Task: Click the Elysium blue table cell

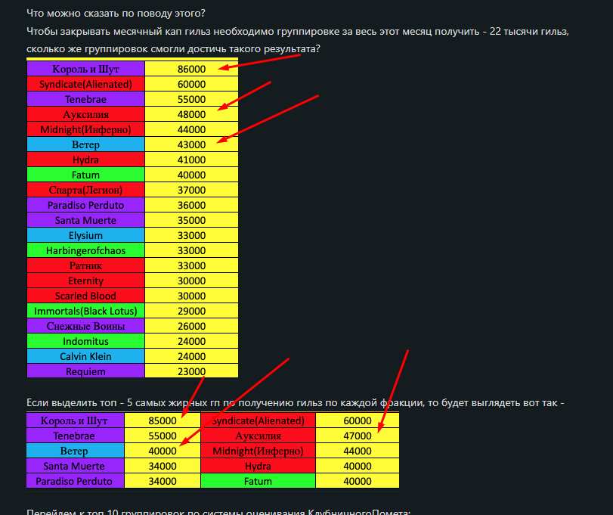Action: 85,235
